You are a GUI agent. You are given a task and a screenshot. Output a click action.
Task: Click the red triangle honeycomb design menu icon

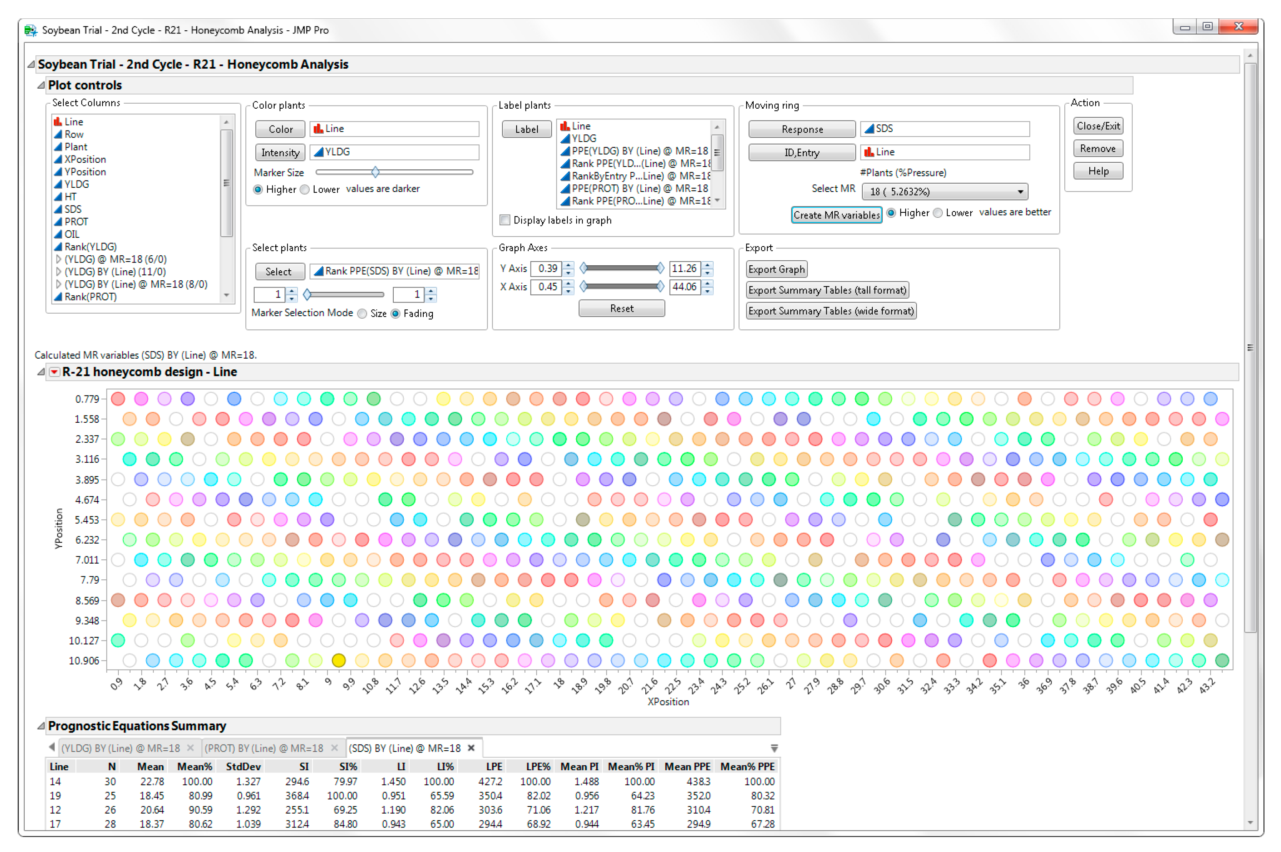click(x=54, y=372)
